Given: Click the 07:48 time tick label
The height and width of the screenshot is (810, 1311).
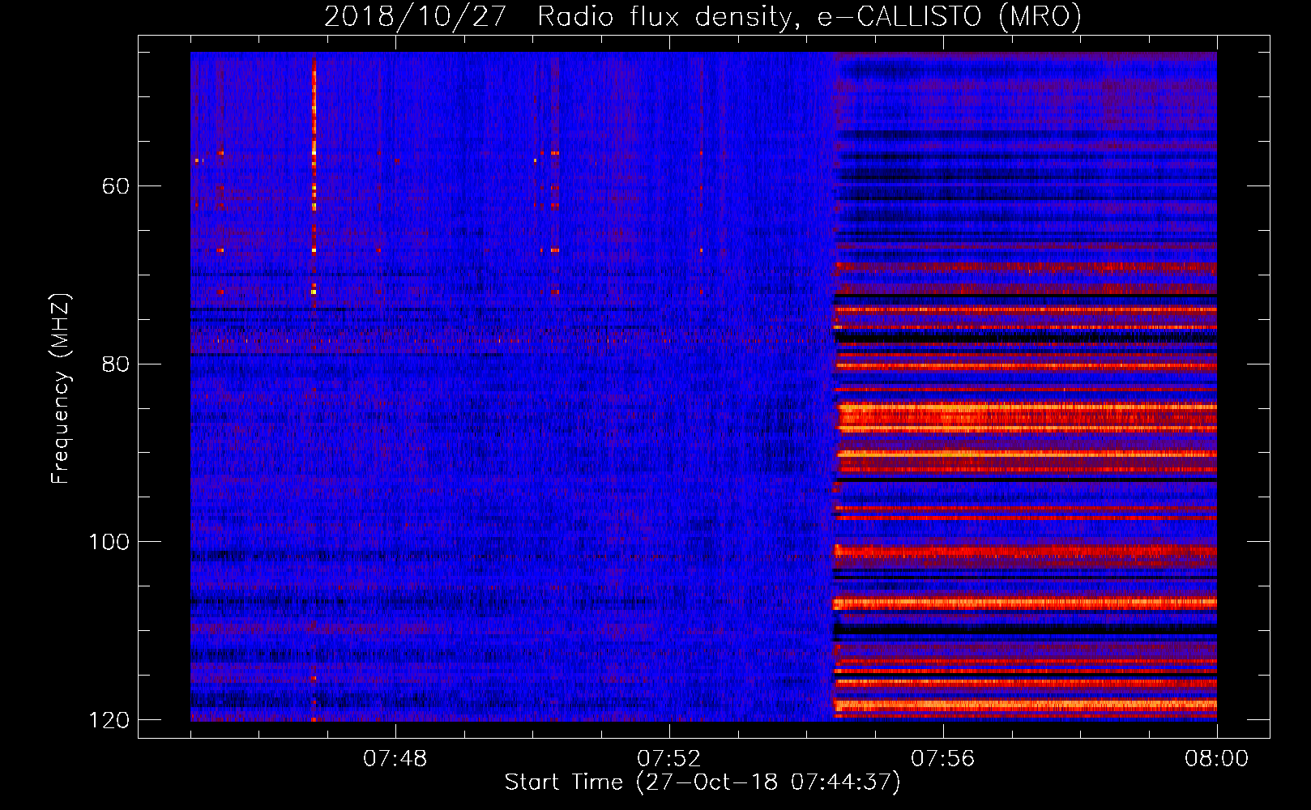Looking at the screenshot, I should [x=395, y=759].
